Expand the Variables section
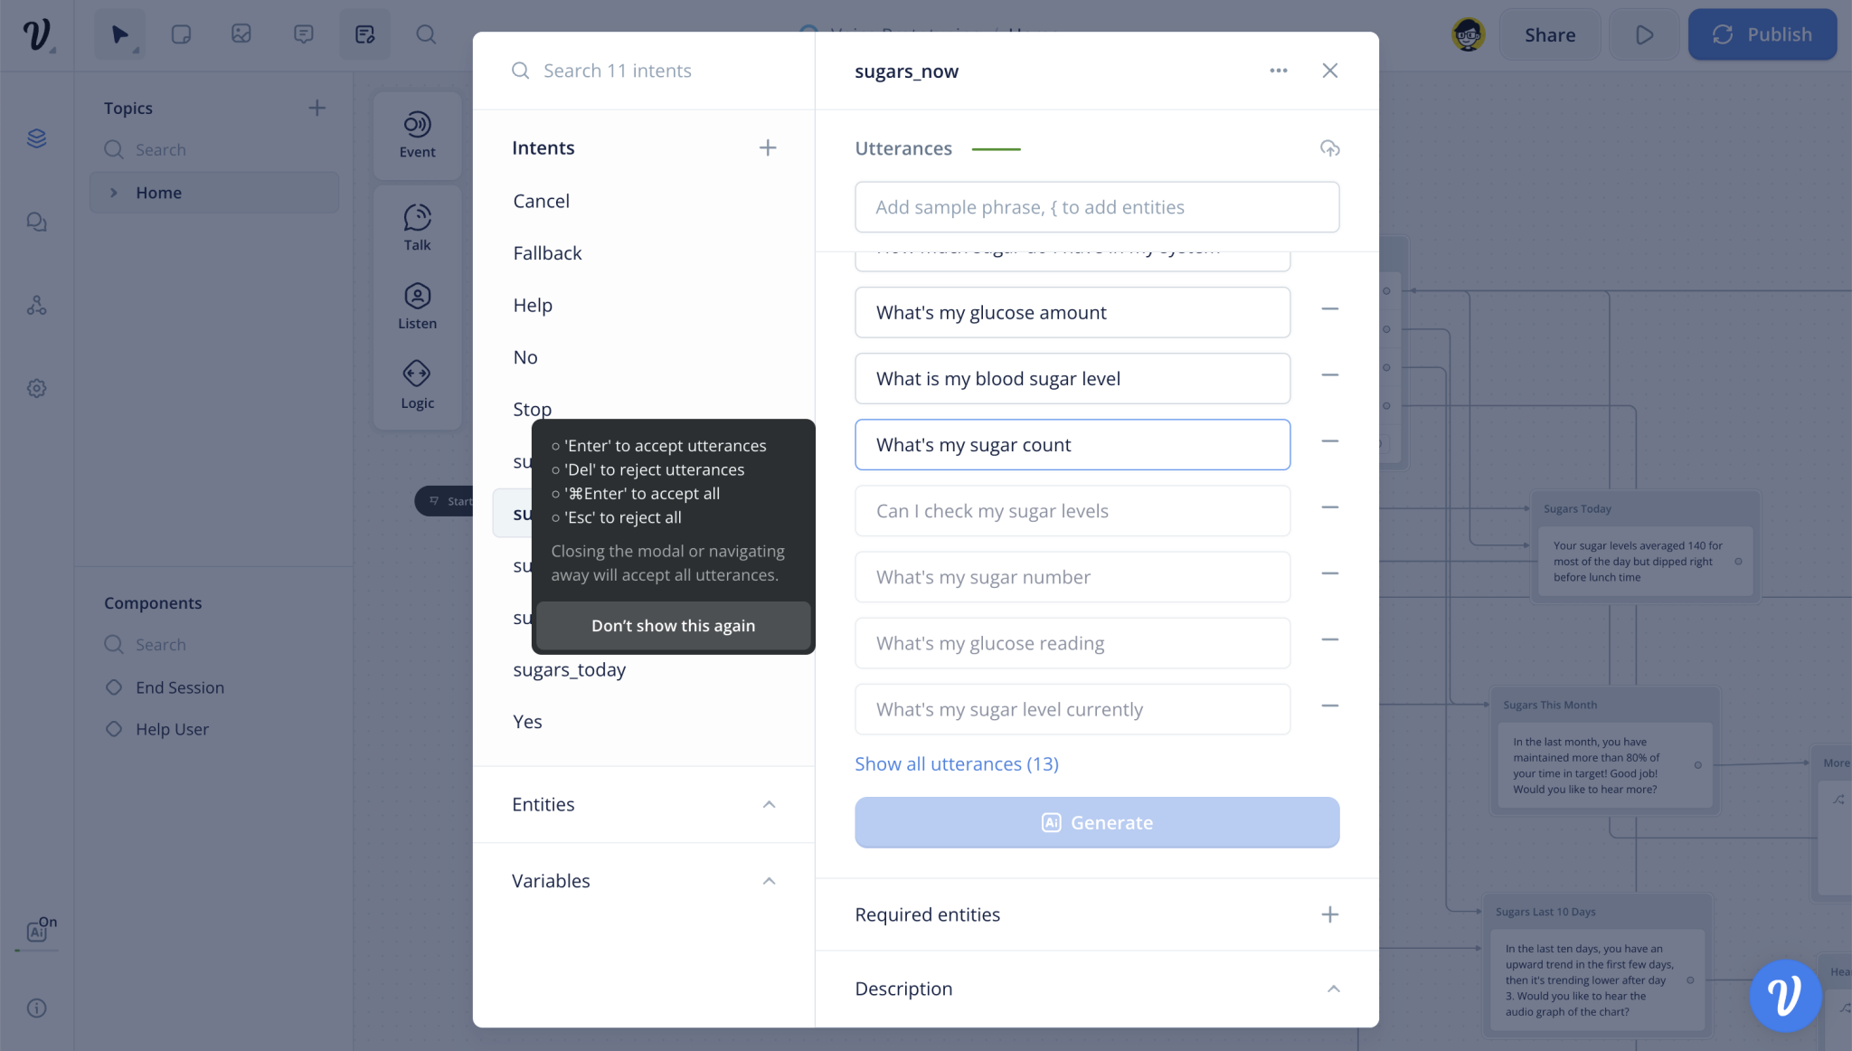This screenshot has width=1852, height=1051. 770,880
